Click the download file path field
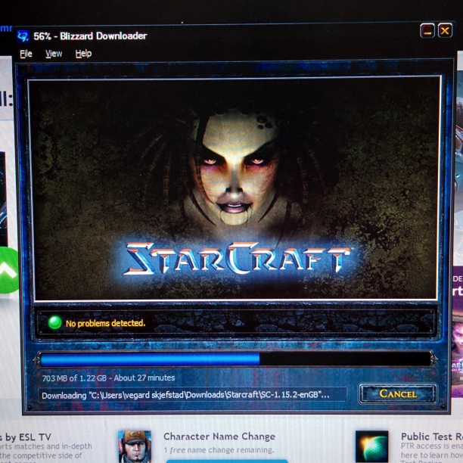This screenshot has width=463, height=463. click(192, 395)
